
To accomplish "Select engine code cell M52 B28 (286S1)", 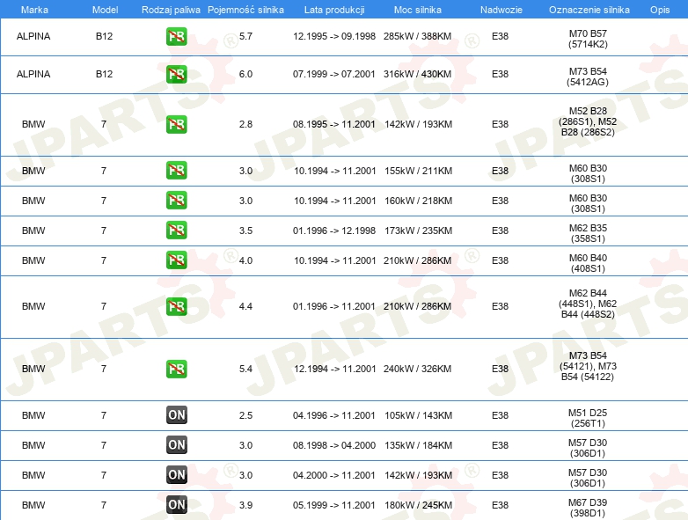I will [x=588, y=121].
